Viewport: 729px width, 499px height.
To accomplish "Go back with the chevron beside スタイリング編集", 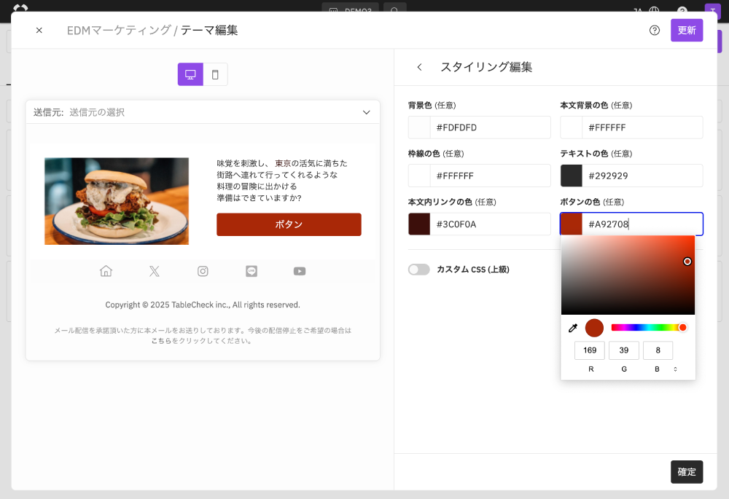I will click(x=419, y=67).
